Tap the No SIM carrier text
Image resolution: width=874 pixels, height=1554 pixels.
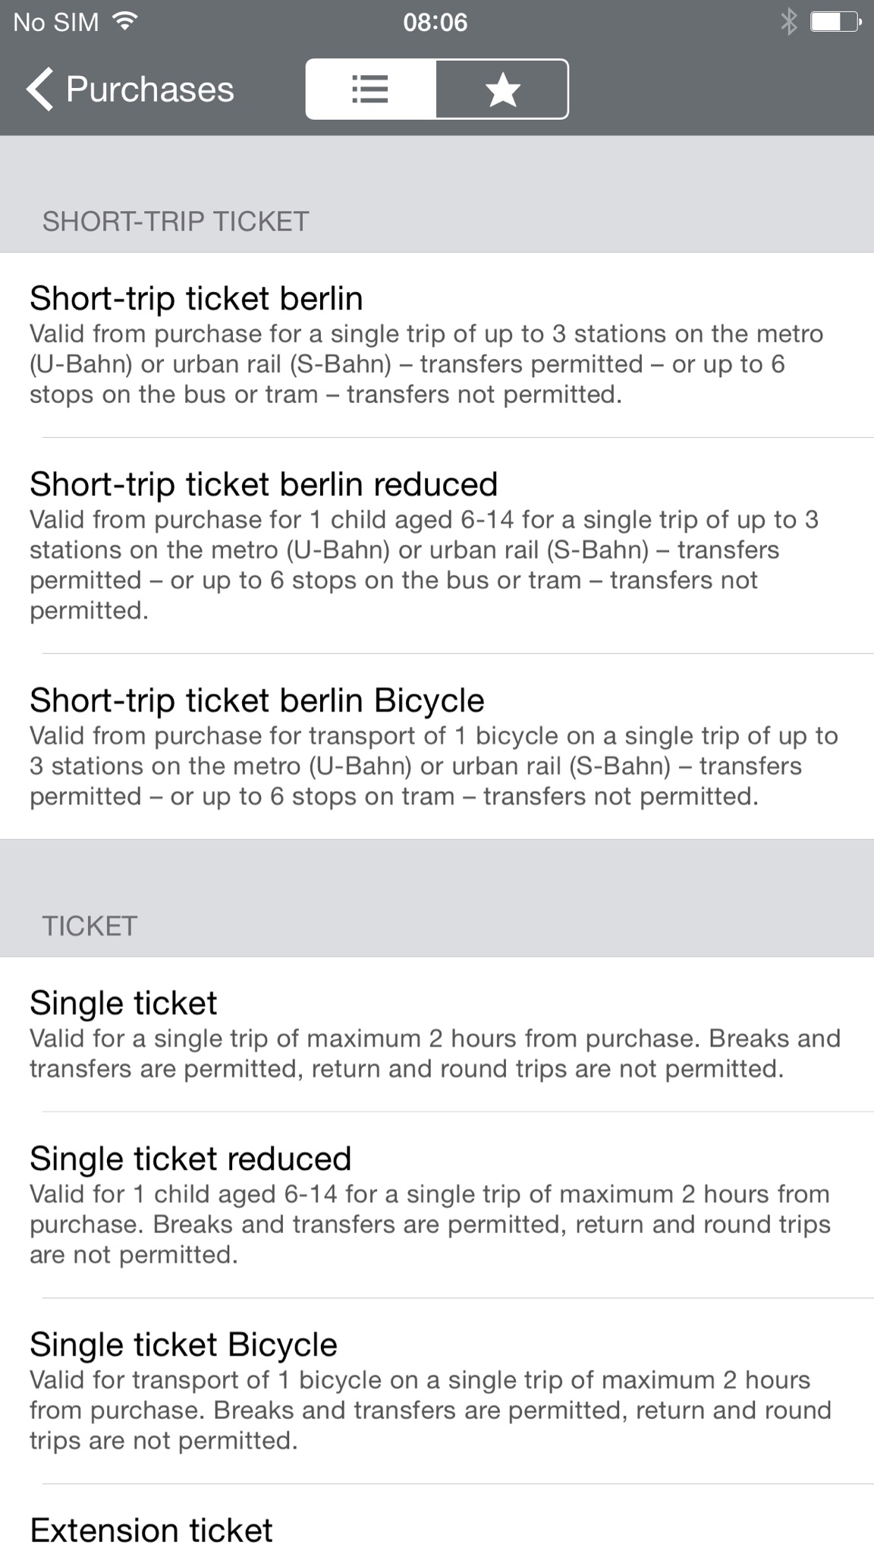click(x=56, y=22)
